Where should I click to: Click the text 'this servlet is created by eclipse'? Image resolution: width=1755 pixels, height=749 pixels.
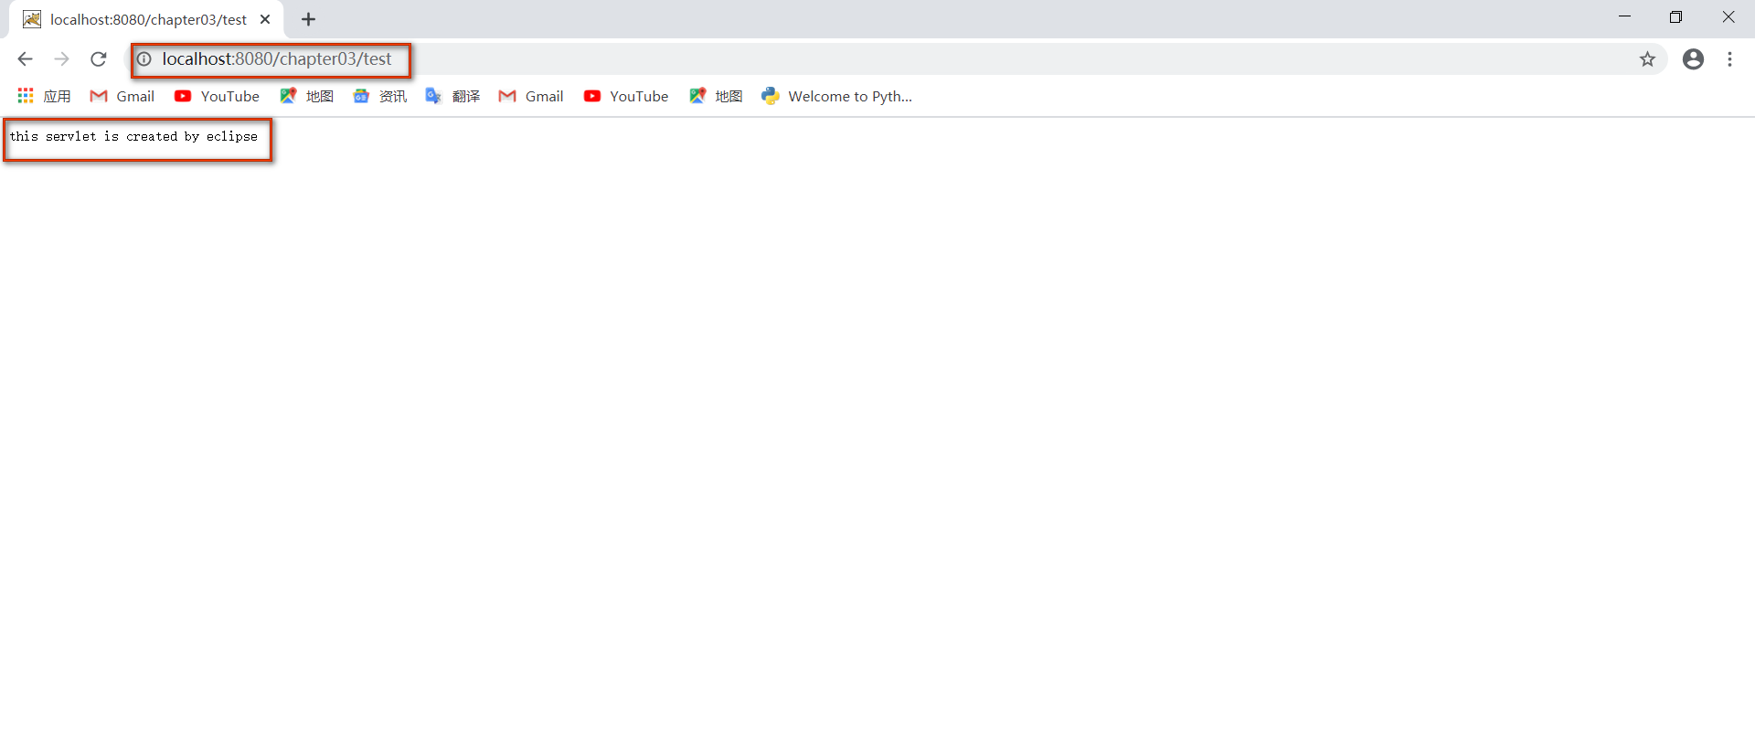click(133, 137)
